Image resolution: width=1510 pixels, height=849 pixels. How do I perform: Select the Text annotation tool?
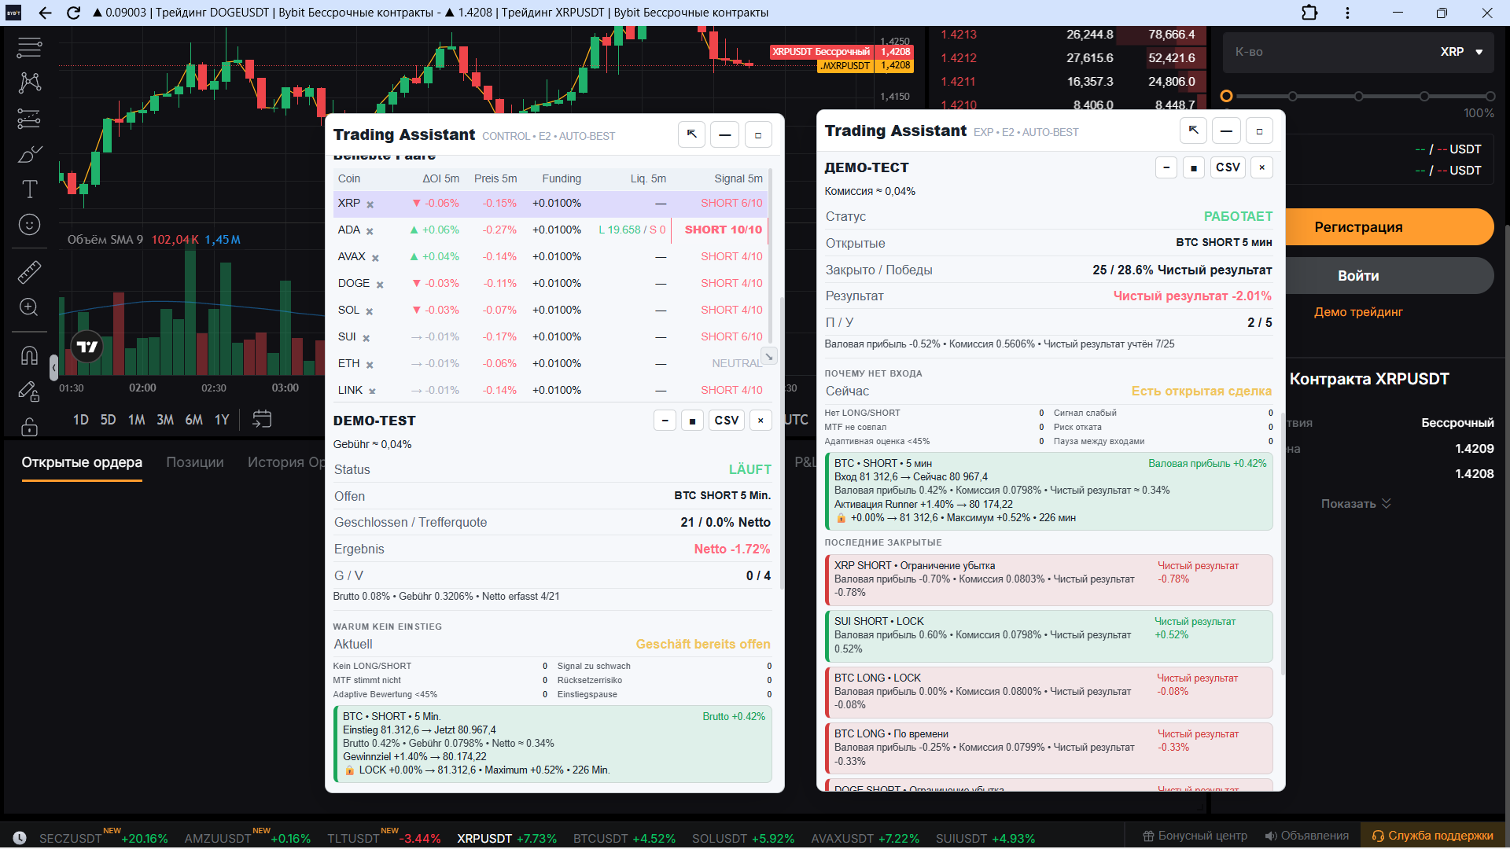(x=29, y=189)
